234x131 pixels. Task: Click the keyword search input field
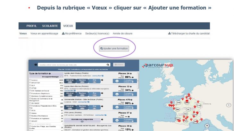coord(71,65)
